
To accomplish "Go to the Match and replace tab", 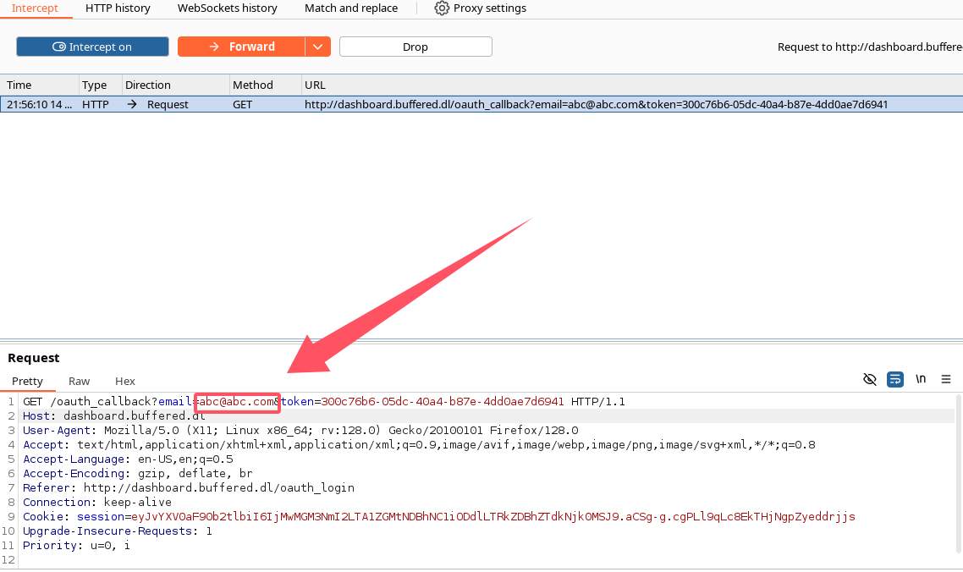I will tap(351, 8).
